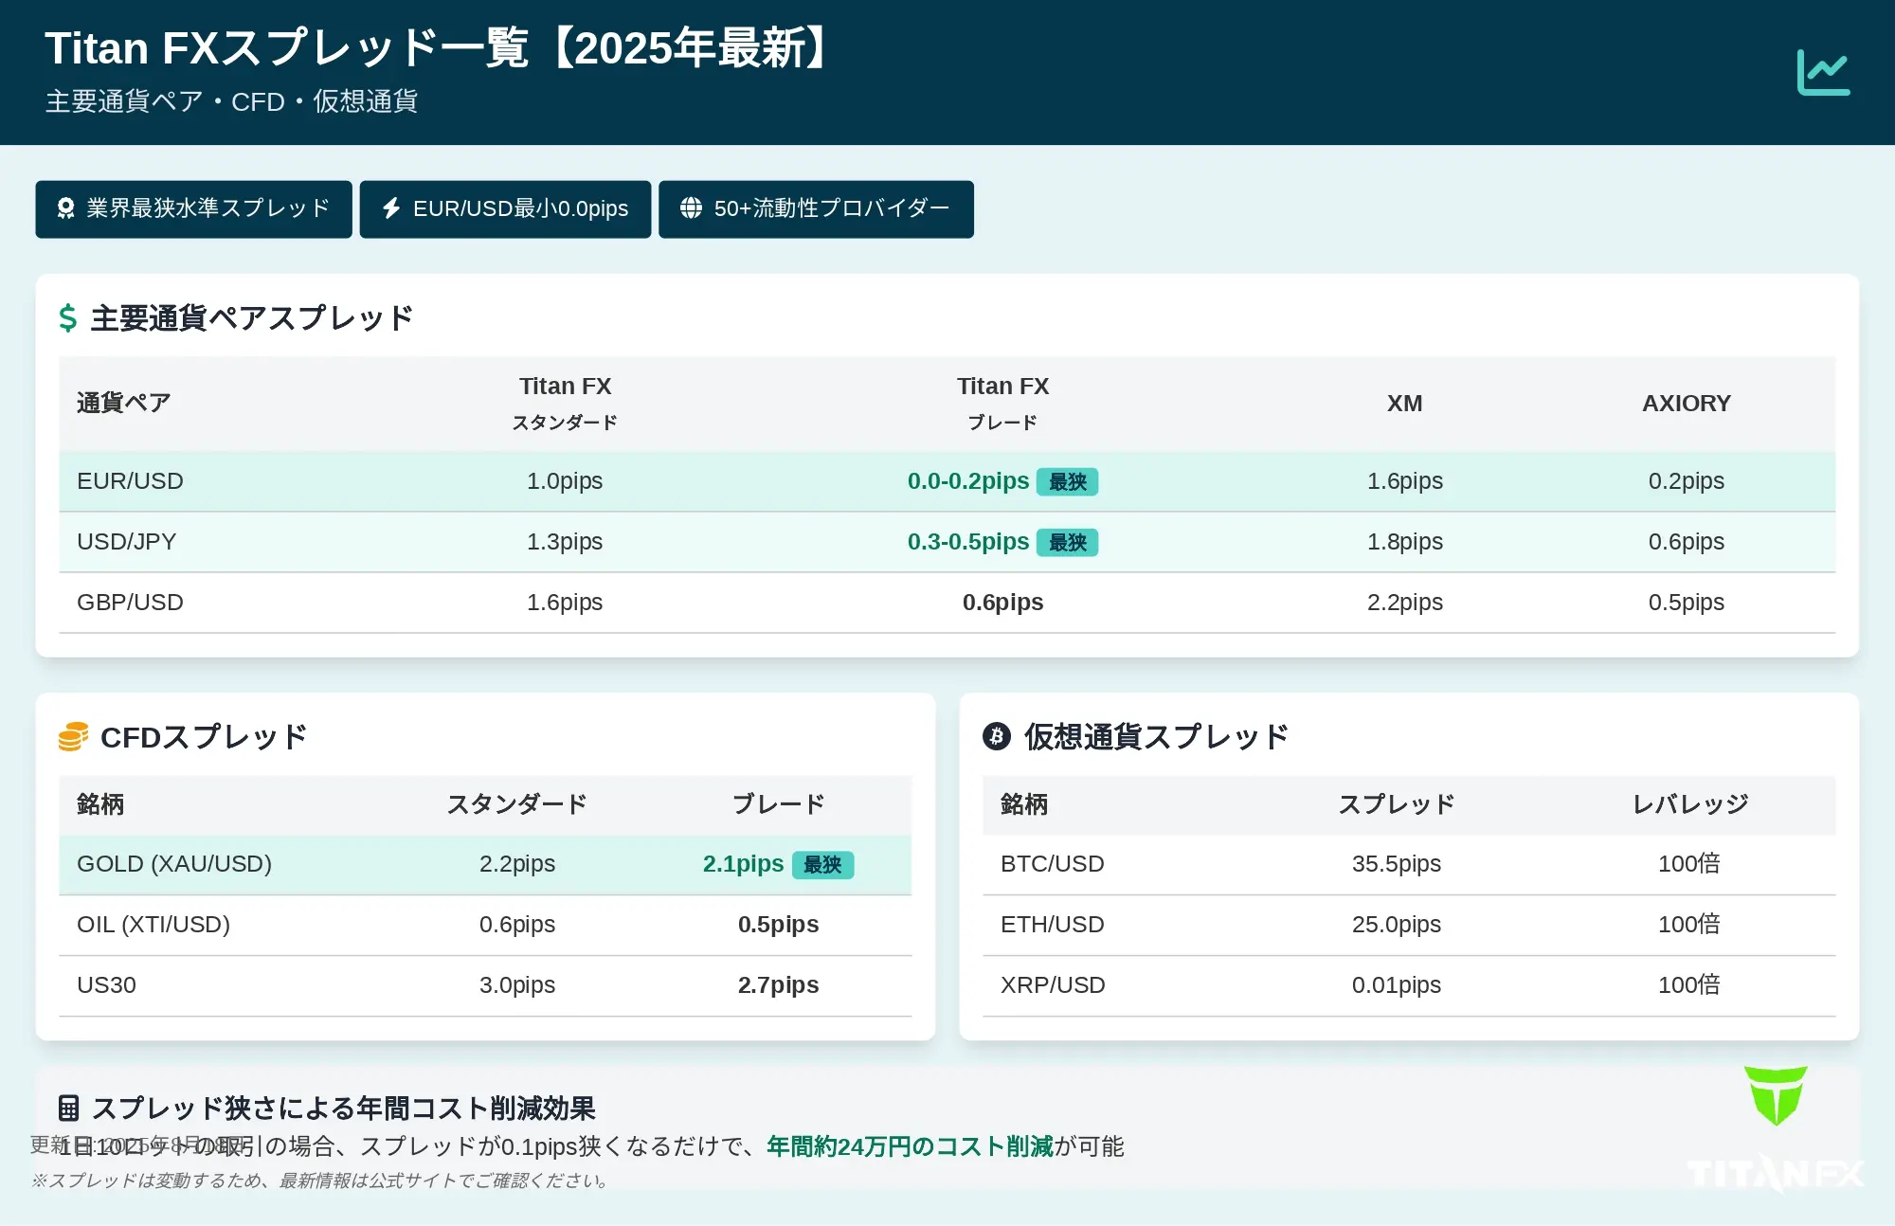The width and height of the screenshot is (1895, 1226).
Task: Click the 年間約24万円のコスト削減 highlighted text
Action: (910, 1146)
